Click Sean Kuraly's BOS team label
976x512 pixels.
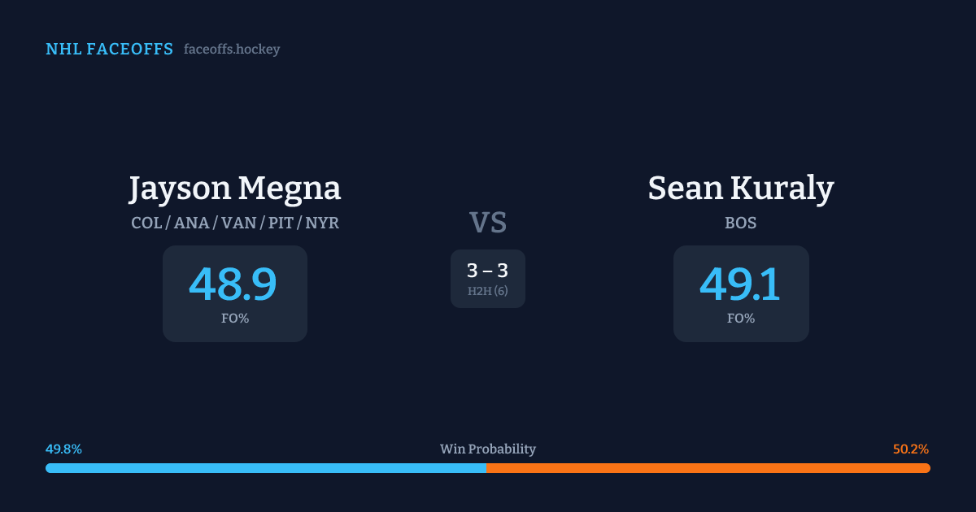[740, 223]
